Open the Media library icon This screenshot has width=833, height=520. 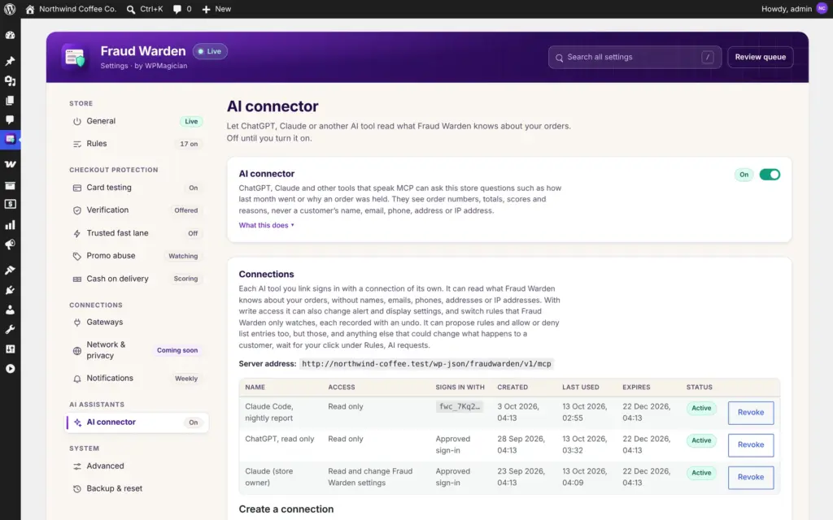point(10,80)
